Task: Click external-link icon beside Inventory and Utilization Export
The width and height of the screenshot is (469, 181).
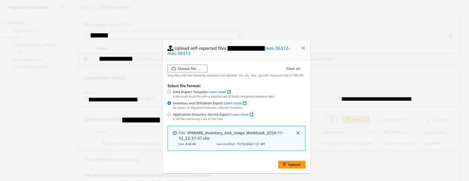Action: 245,103
